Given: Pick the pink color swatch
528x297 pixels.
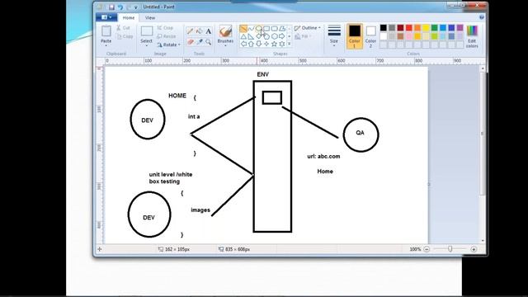Looking at the screenshot, I should click(x=409, y=36).
